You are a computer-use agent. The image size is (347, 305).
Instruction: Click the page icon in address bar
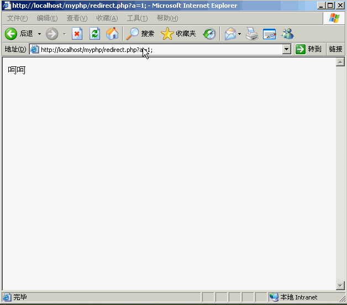click(35, 49)
